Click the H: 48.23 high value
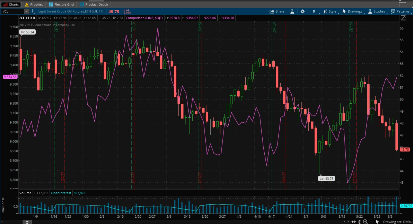The height and width of the screenshot is (224, 413). tap(75, 18)
